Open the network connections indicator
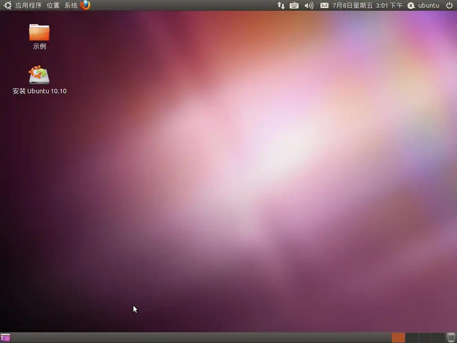The height and width of the screenshot is (343, 457). [x=281, y=5]
